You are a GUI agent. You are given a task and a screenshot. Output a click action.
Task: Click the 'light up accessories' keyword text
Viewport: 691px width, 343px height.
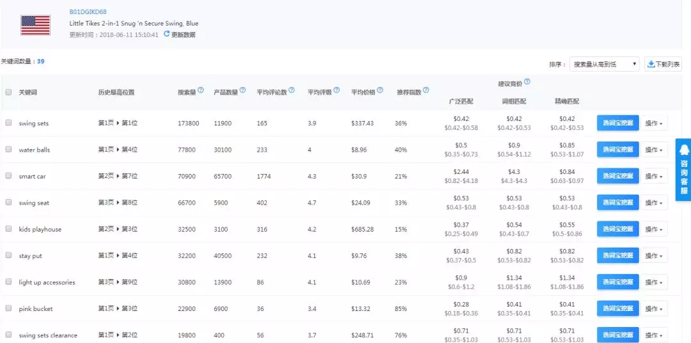47,282
